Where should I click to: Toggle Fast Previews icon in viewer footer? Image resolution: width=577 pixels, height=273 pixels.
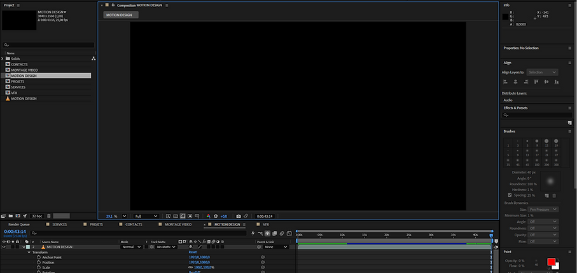click(168, 216)
